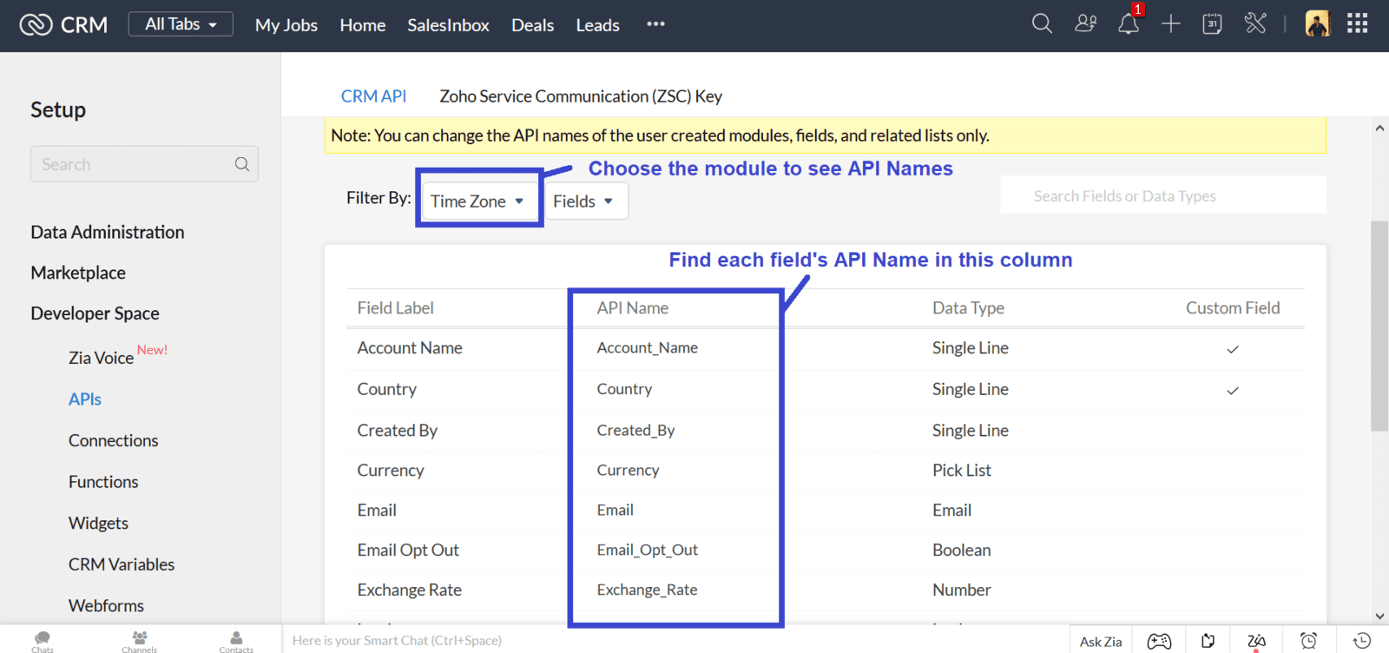Expand Marketplace section

(78, 273)
